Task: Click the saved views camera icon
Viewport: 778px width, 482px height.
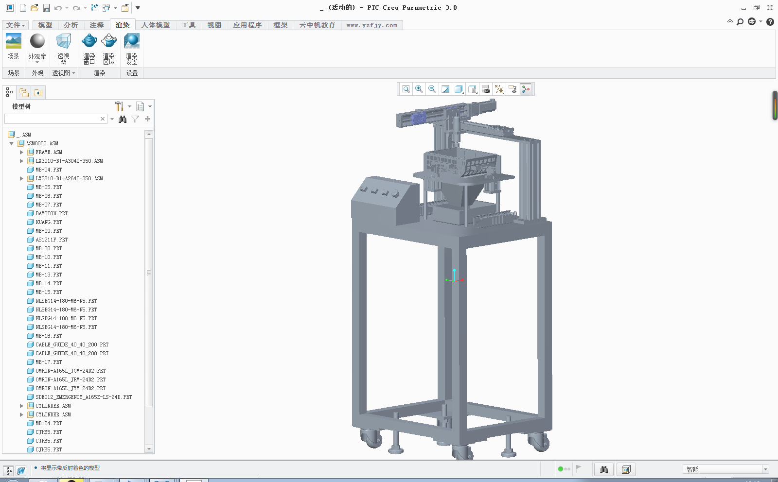Action: (x=485, y=89)
